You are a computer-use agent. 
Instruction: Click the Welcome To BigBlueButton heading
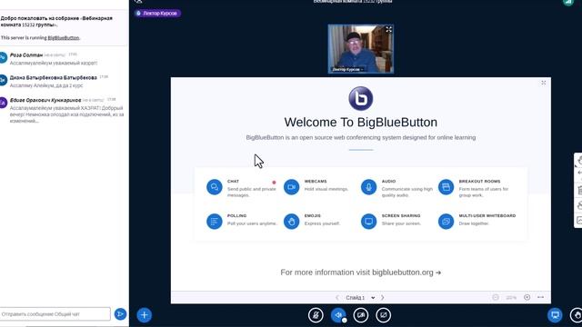360,123
